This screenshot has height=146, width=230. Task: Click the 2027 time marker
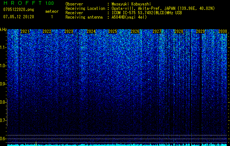pyautogui.click(x=157, y=31)
